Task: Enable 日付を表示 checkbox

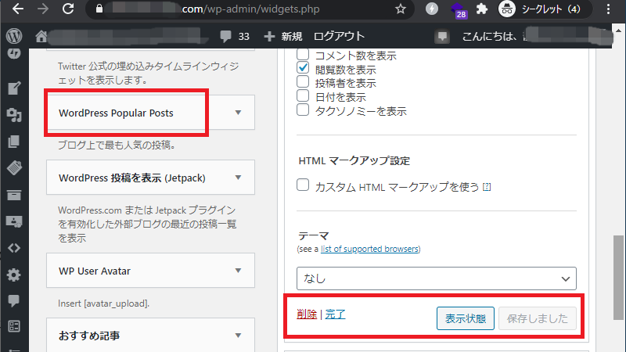Action: click(x=303, y=95)
